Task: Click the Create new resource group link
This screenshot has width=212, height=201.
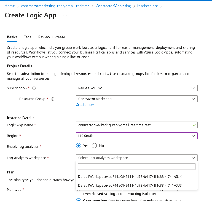Action: (x=85, y=105)
